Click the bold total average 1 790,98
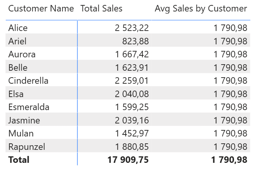Screen dimensions: 261x172 point(229,160)
